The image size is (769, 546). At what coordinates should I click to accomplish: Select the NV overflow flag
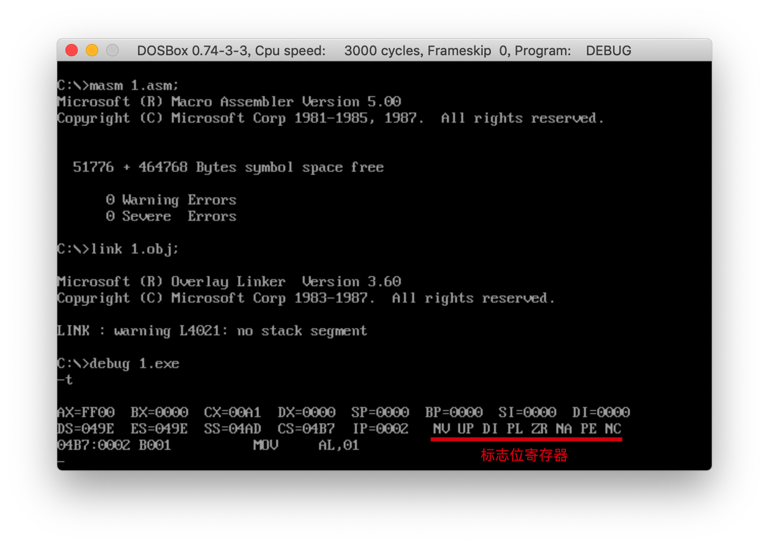coord(441,428)
